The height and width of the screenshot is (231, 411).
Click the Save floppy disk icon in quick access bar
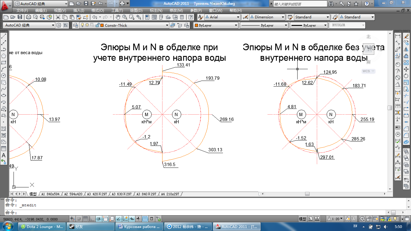click(86, 4)
